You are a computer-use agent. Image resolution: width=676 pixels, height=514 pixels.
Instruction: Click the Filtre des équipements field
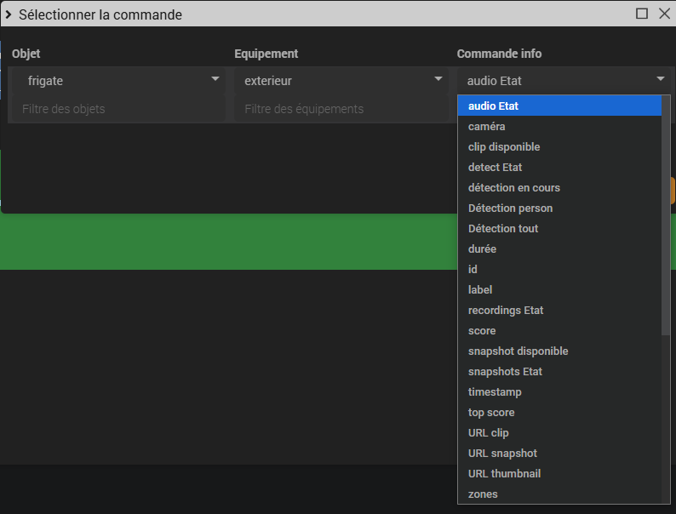pyautogui.click(x=341, y=109)
